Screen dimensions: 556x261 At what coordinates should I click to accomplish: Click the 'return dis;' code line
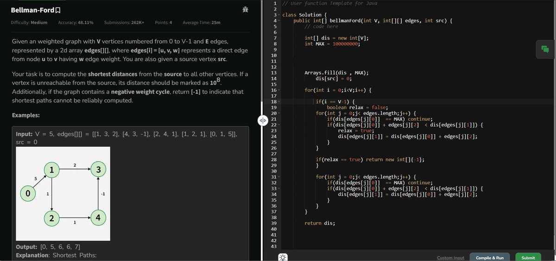320,224
